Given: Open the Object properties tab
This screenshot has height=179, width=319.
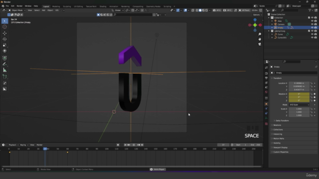Looking at the screenshot, I should pyautogui.click(x=266, y=104).
